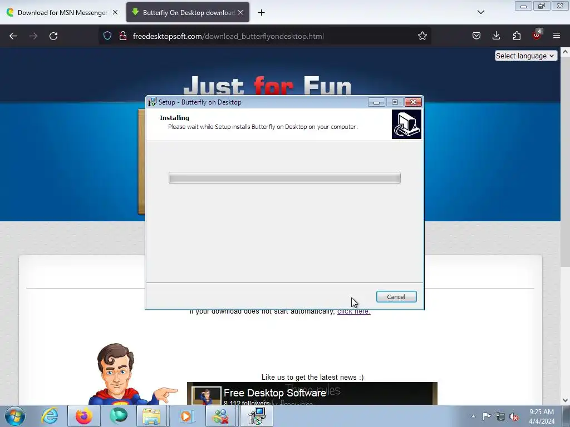The height and width of the screenshot is (427, 570).
Task: Click the 'click here' download link
Action: pos(353,311)
